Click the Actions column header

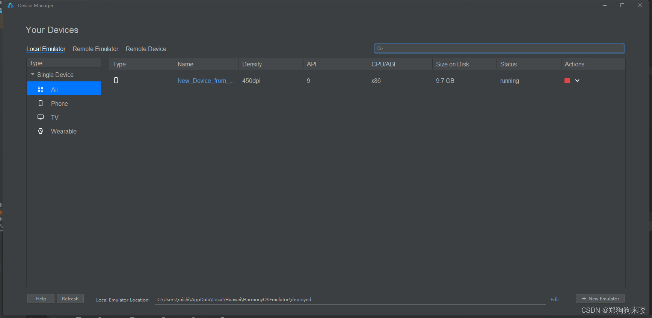593,64
